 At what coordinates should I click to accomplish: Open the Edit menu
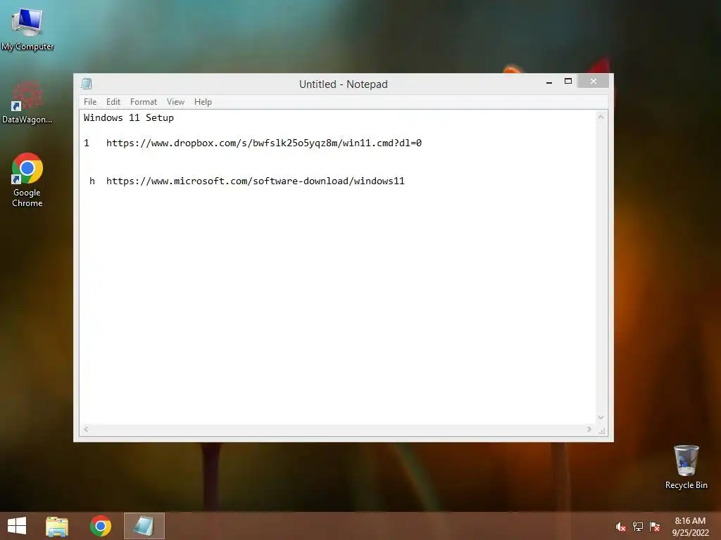click(x=113, y=102)
